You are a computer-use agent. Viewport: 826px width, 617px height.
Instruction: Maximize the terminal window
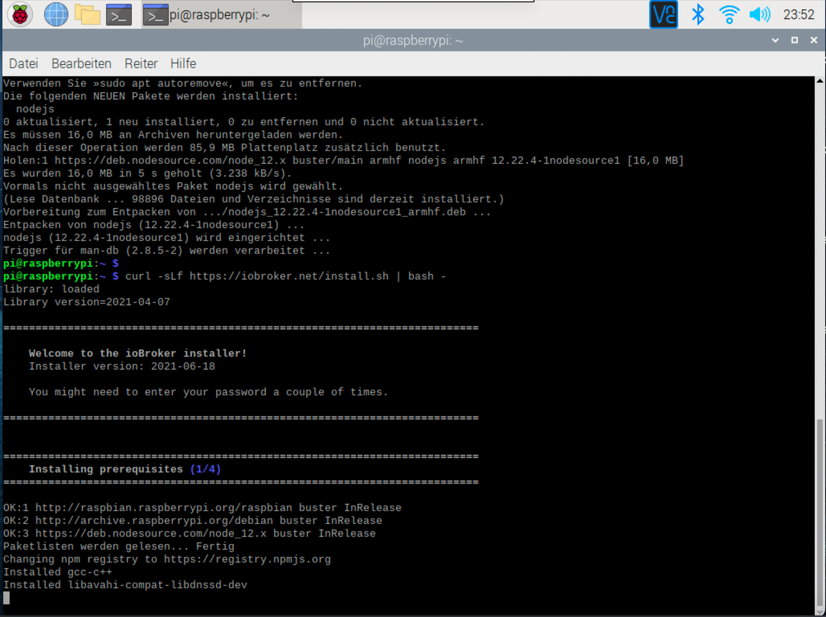(x=794, y=40)
